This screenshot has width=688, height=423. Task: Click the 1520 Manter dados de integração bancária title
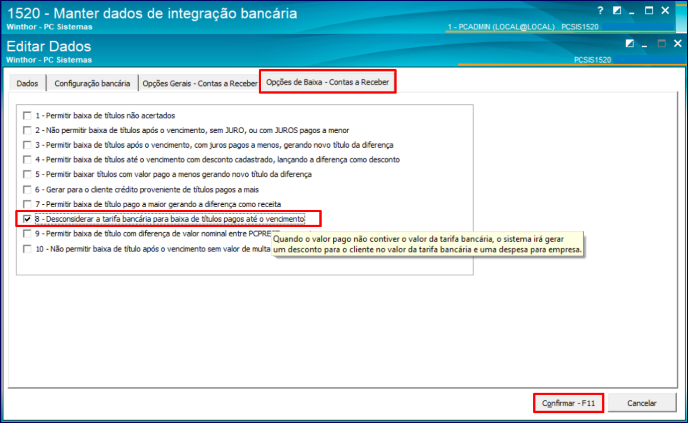point(152,13)
